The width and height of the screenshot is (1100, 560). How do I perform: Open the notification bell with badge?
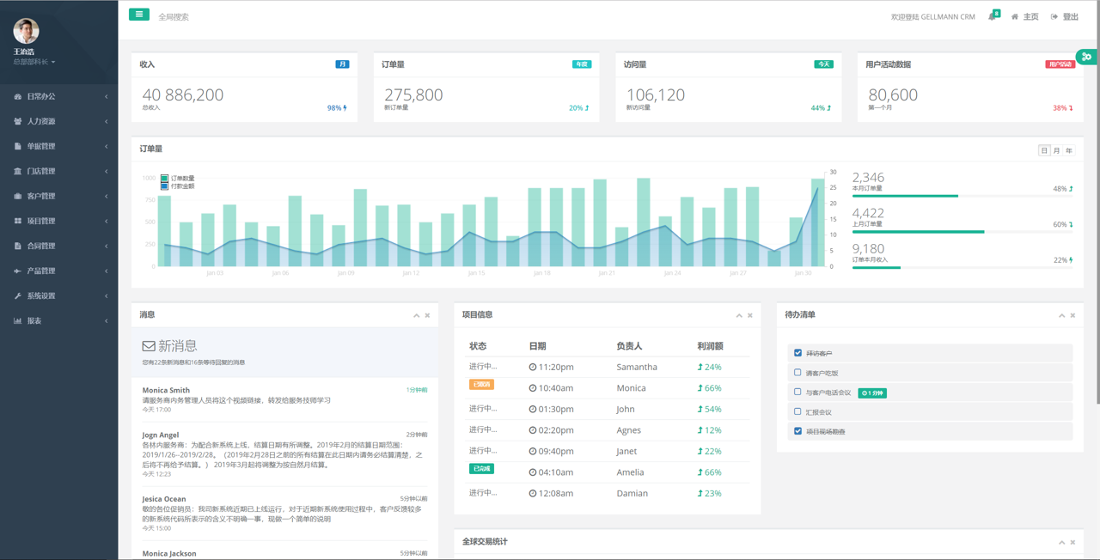click(993, 16)
